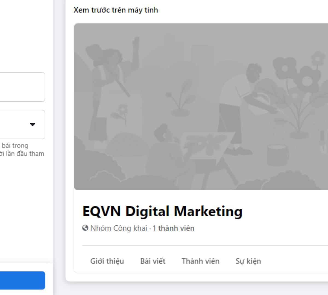Focus the empty text field above the dropdown
Image resolution: width=328 pixels, height=295 pixels.
tap(22, 87)
